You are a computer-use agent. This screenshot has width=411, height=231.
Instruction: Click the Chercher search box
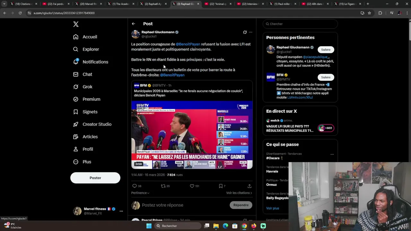(x=300, y=24)
